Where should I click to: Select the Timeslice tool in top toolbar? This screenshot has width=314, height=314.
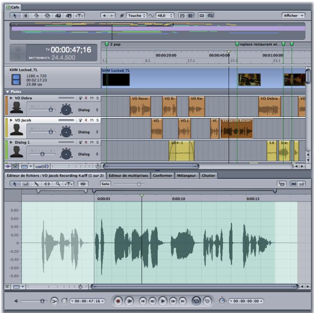(26, 16)
